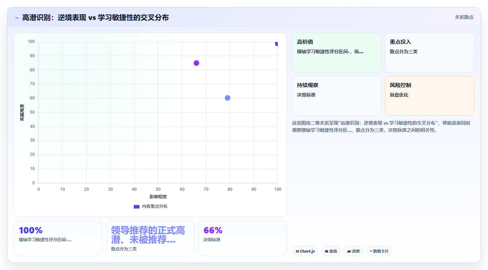
Task: Toggle the 内容重点分布 legend item
Action: pos(150,206)
